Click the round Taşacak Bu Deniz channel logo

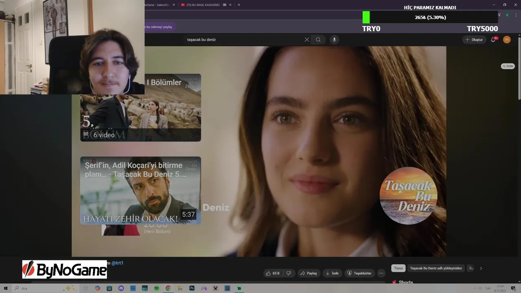tap(408, 196)
